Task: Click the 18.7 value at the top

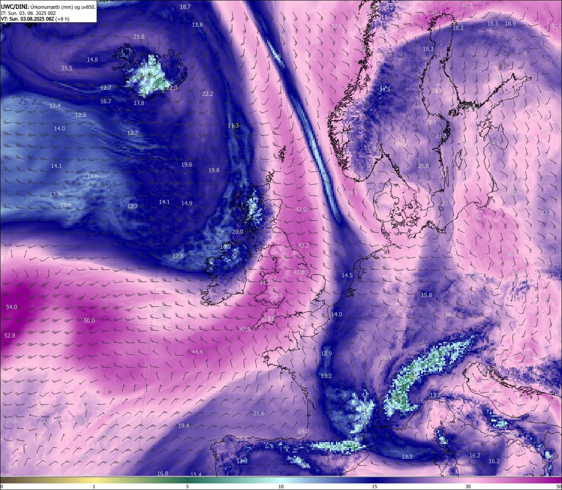Action: (185, 7)
